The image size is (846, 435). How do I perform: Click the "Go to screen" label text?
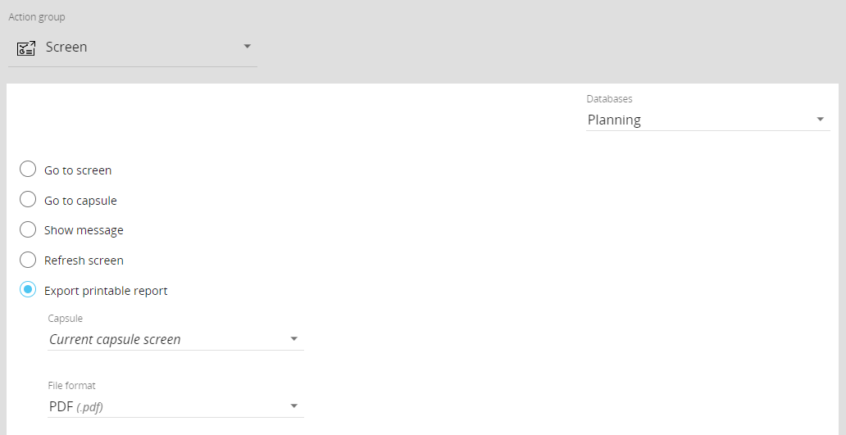click(78, 170)
